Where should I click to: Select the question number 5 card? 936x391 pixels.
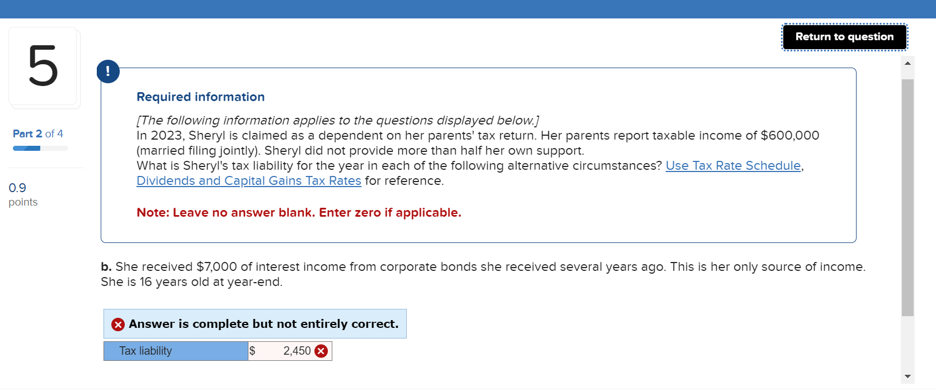click(44, 67)
